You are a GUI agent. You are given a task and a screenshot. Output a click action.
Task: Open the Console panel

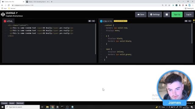click(4, 103)
